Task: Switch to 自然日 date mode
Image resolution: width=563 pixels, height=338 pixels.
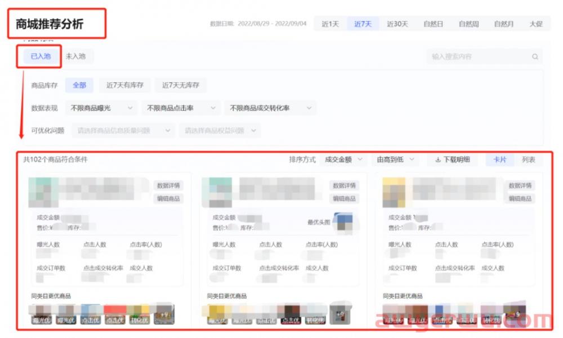Action: tap(433, 24)
